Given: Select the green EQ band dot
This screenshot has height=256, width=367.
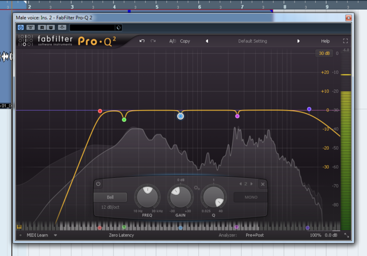Looking at the screenshot, I should (124, 120).
